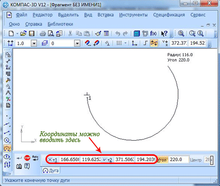Create a new document with the blank page icon
Image resolution: width=220 pixels, height=186 pixels.
tap(11, 34)
